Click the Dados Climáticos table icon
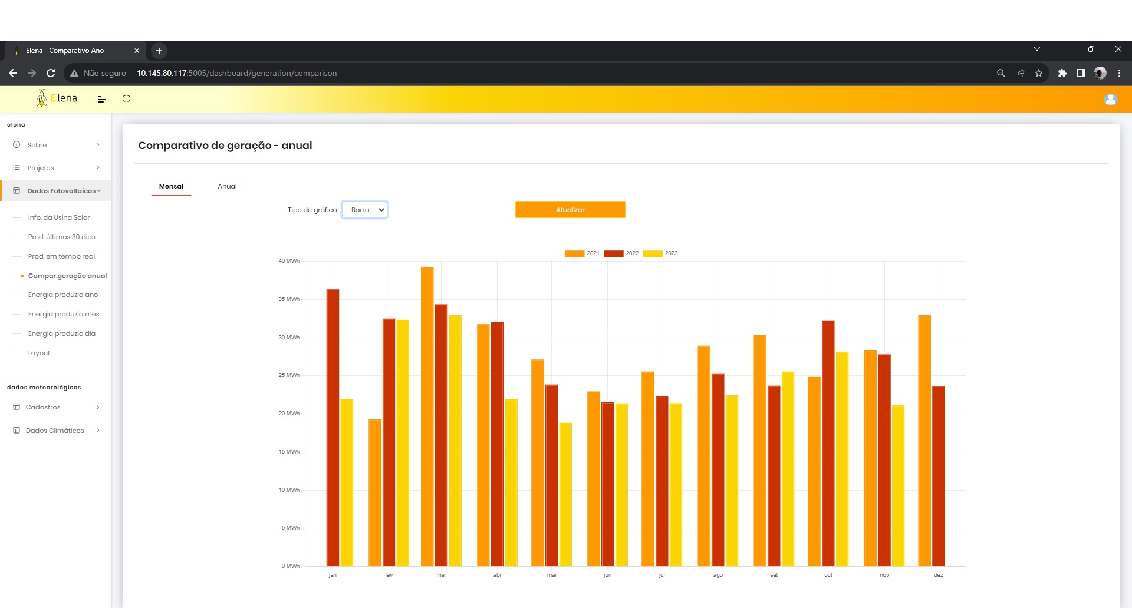 [x=17, y=431]
